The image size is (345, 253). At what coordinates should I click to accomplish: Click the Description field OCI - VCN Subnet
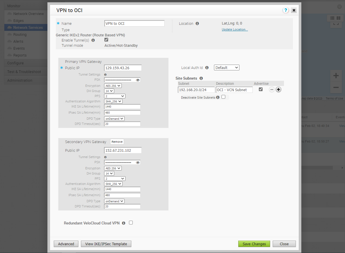[x=234, y=90]
